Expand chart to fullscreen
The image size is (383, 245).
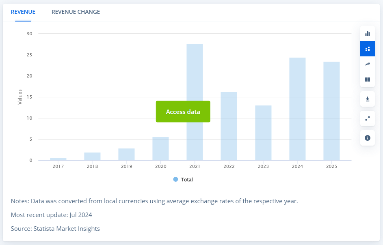point(368,118)
